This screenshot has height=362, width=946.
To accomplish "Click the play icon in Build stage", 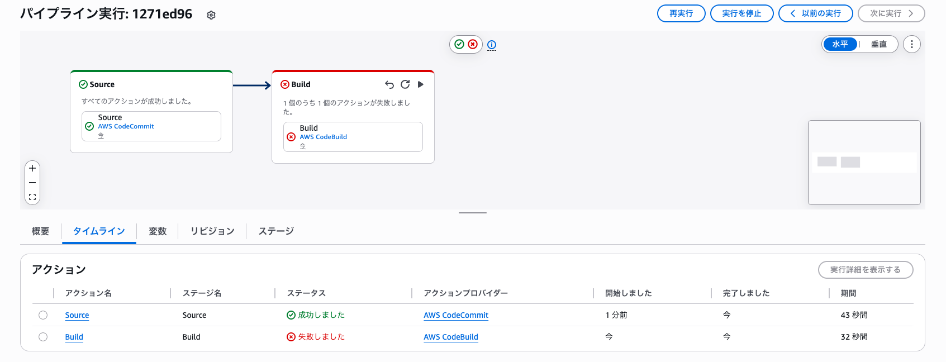I will 421,84.
